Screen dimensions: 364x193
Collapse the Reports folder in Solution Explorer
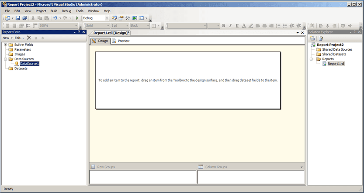(x=311, y=59)
